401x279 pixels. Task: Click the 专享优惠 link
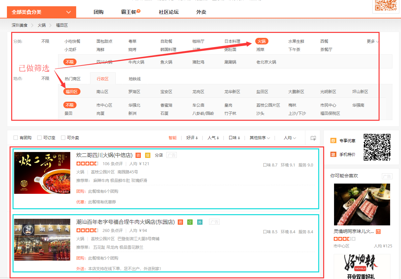pos(348,141)
